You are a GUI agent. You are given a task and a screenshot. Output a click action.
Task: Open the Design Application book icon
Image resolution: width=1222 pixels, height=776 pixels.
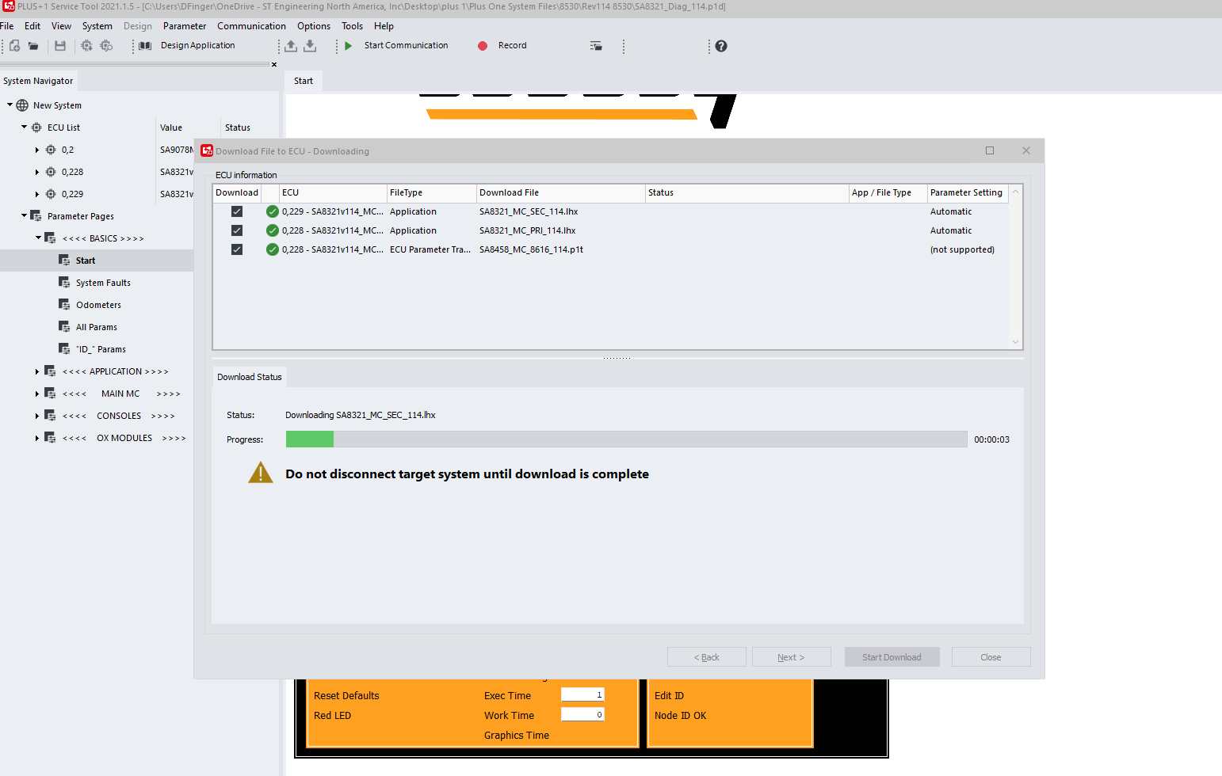coord(144,45)
